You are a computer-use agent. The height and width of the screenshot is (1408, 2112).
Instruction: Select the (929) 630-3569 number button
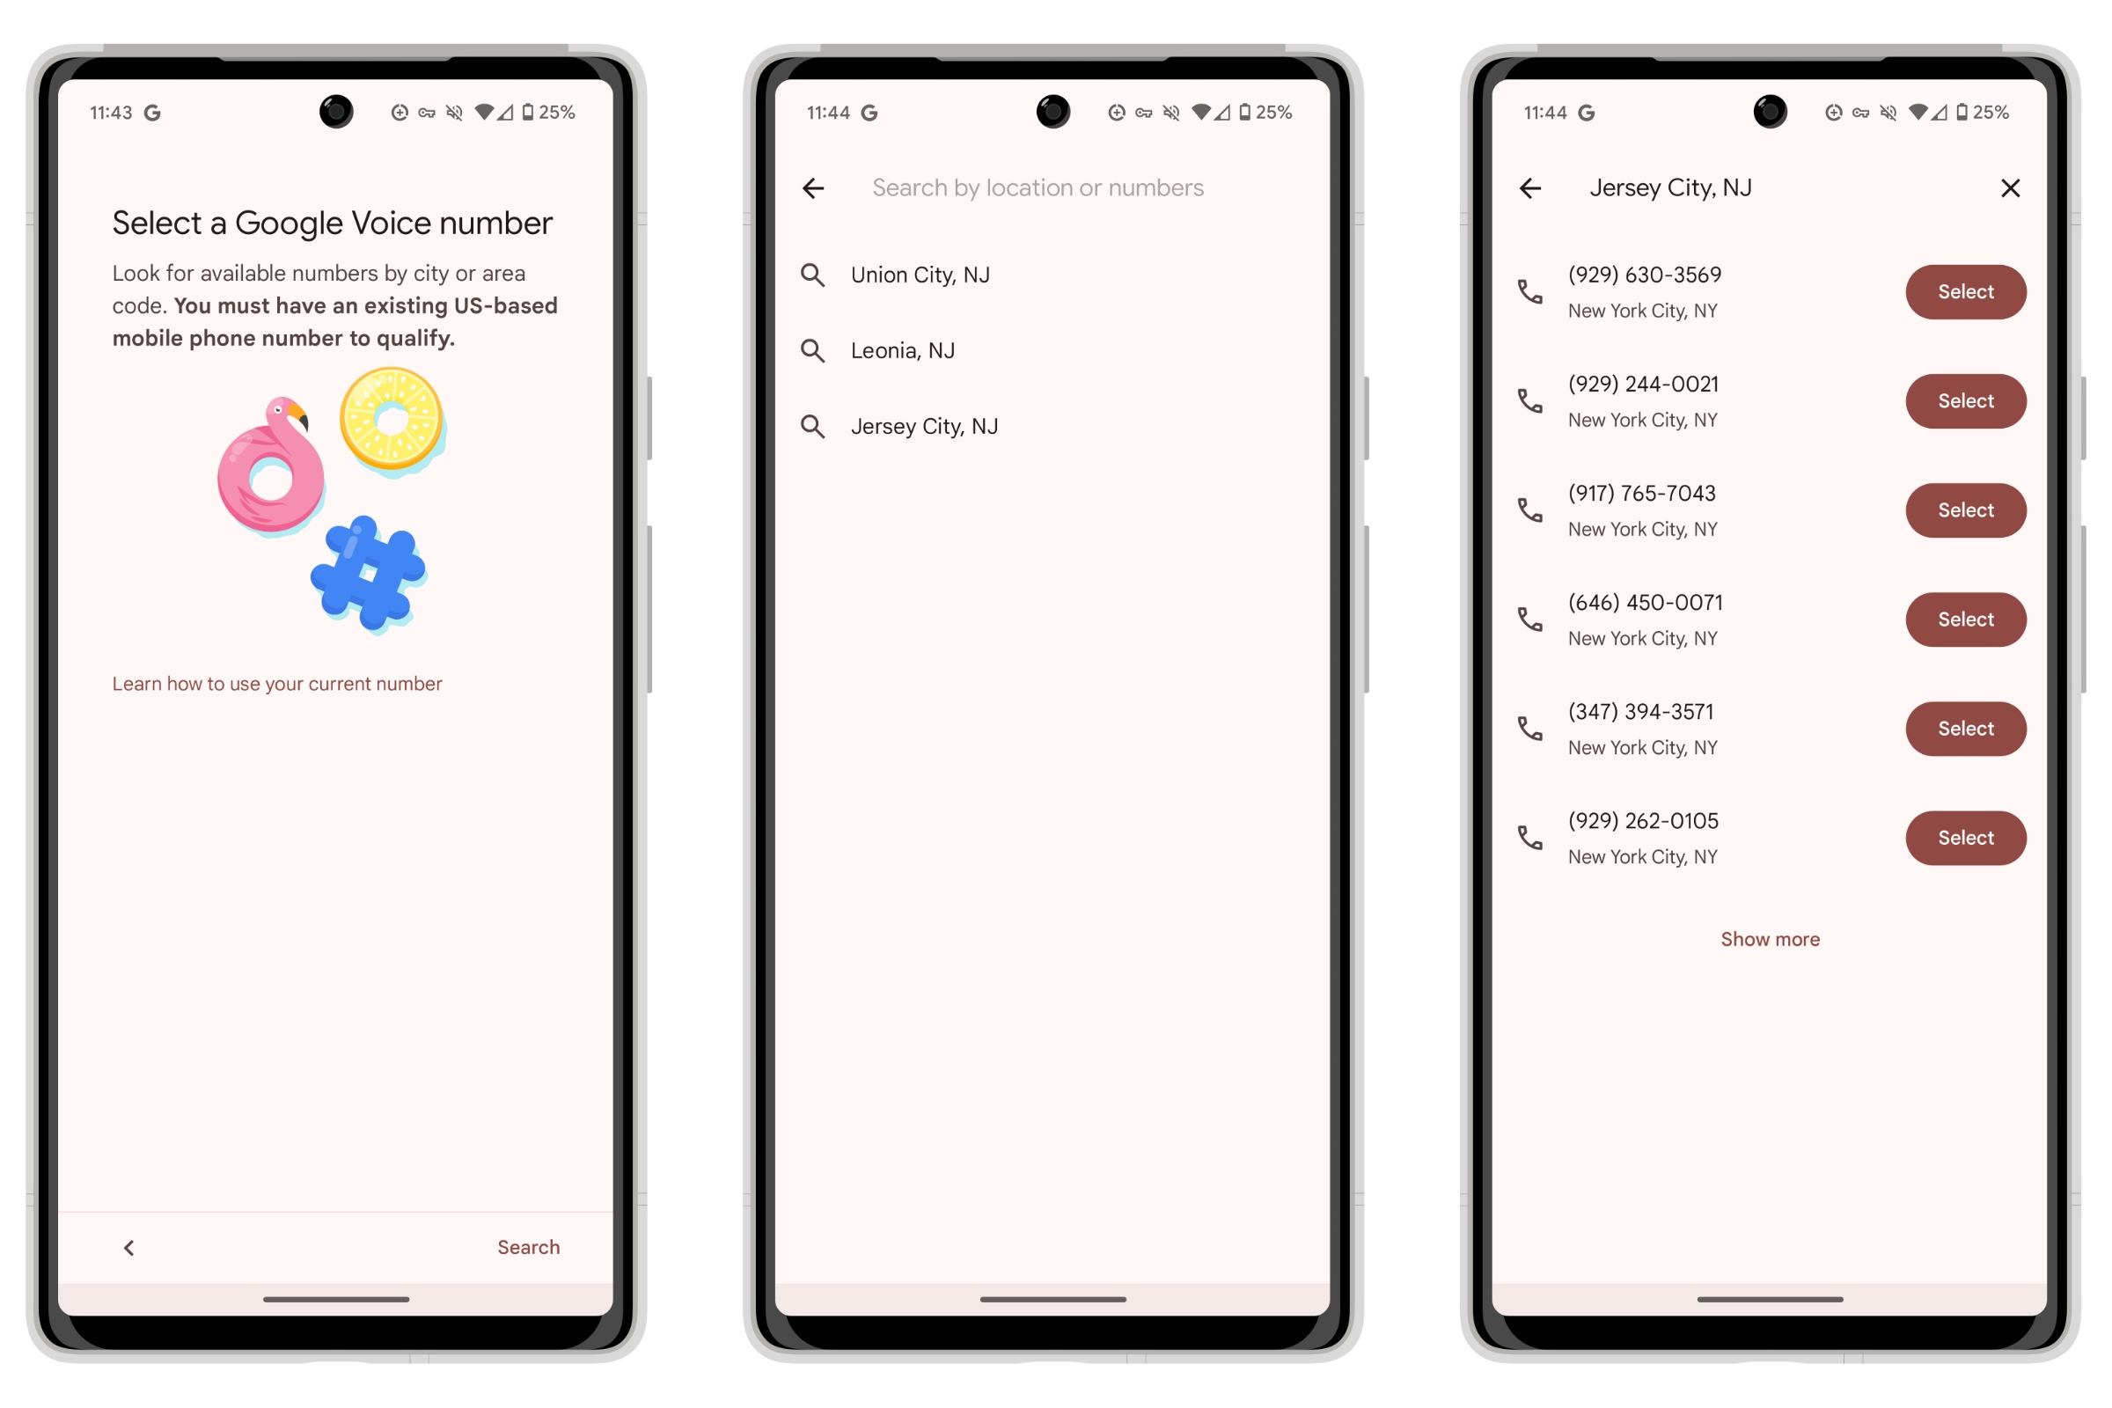1966,290
